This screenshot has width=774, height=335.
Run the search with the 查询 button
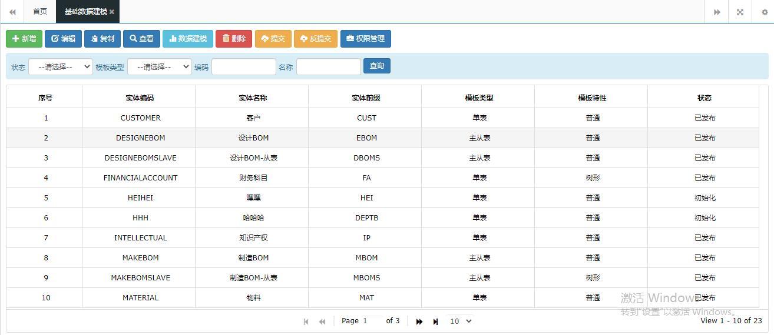click(x=377, y=66)
